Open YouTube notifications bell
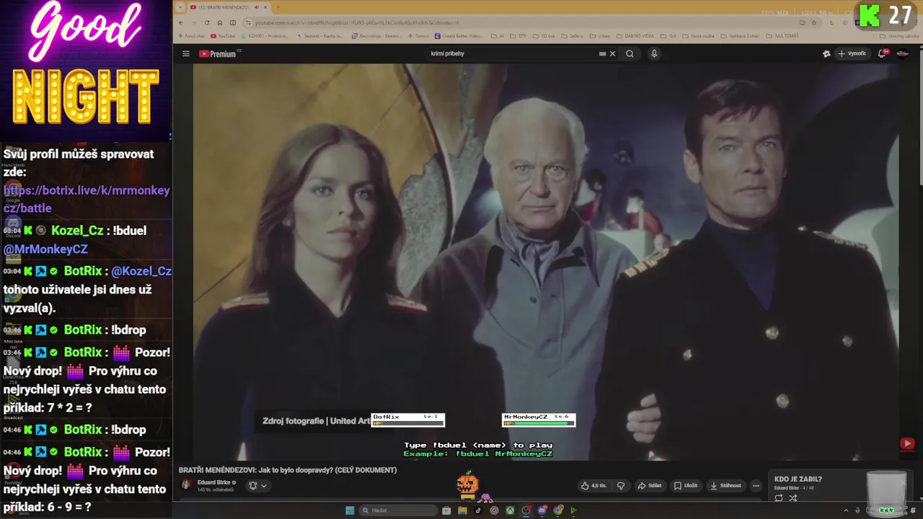923x519 pixels. 882,53
